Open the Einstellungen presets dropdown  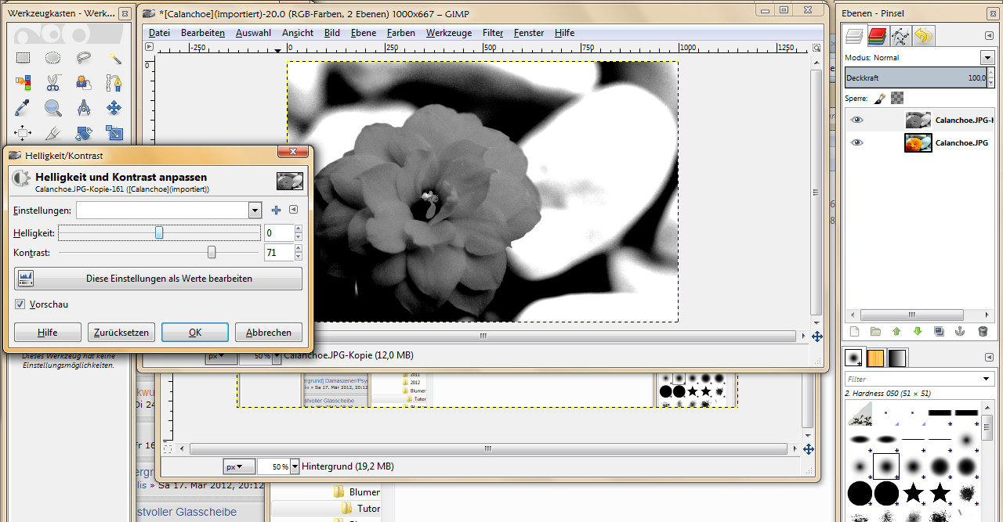coord(254,211)
